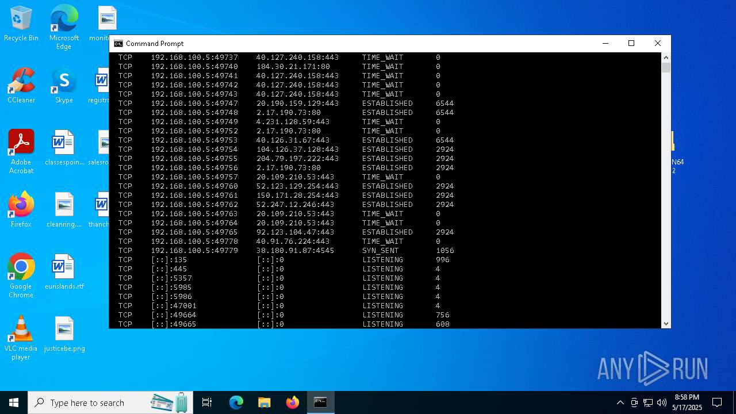This screenshot has height=414, width=736.
Task: Open eurislands.rtf document
Action: pos(64,273)
